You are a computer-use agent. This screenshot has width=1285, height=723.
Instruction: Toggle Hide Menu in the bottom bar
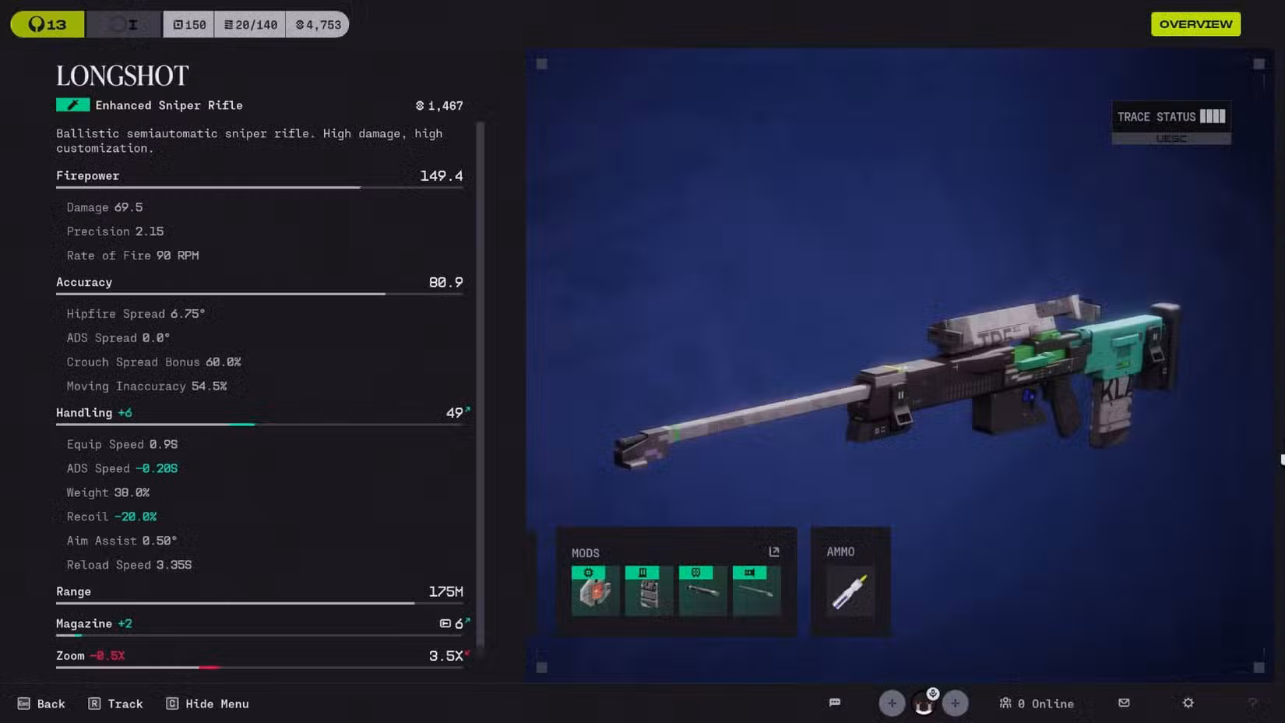pyautogui.click(x=207, y=704)
